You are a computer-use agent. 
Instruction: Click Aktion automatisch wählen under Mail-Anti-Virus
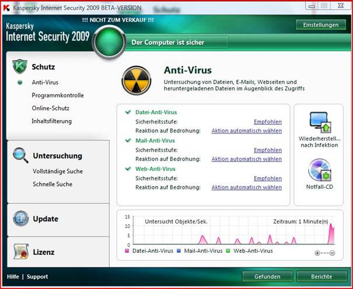246,159
